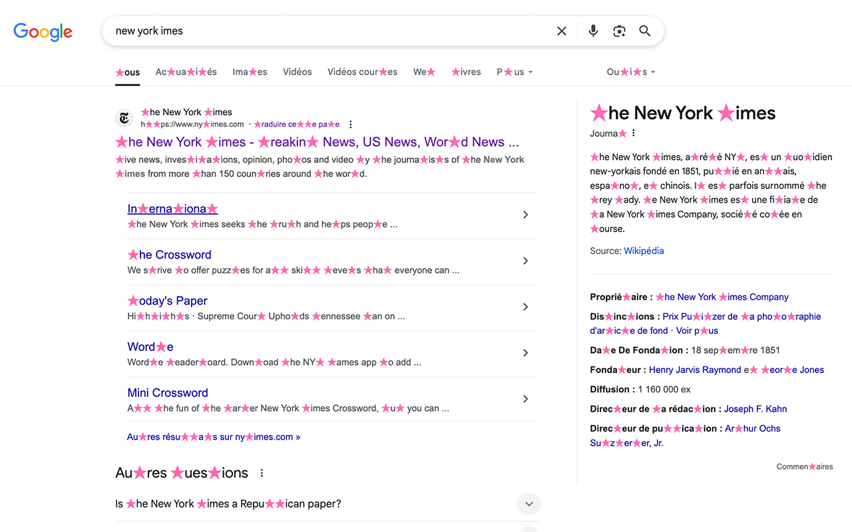852x532 pixels.
Task: Open the Wikipédia source link
Action: 644,251
